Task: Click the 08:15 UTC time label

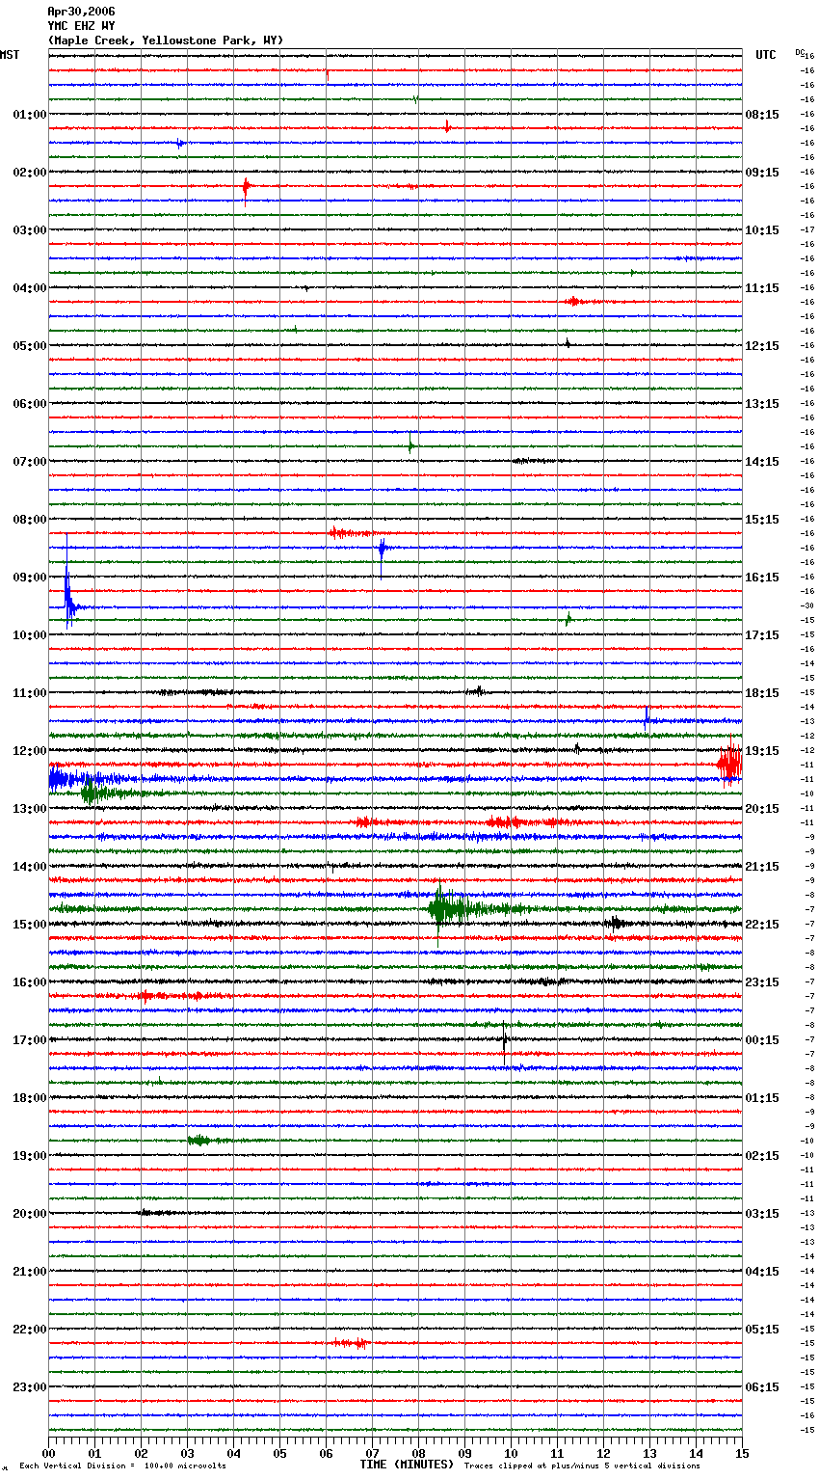Action: point(762,115)
